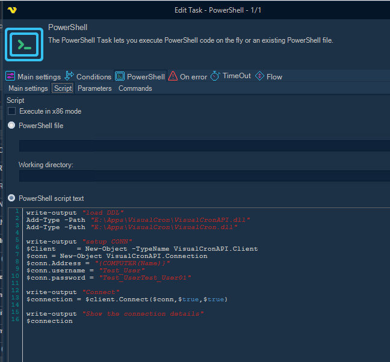Click the large PowerShell task icon

(x=24, y=44)
